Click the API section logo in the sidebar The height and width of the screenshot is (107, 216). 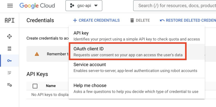[x=10, y=20]
